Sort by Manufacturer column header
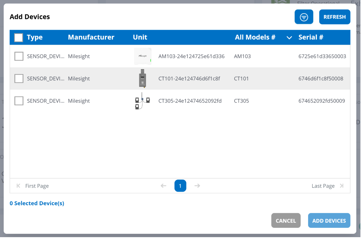The height and width of the screenshot is (238, 361). pos(91,37)
